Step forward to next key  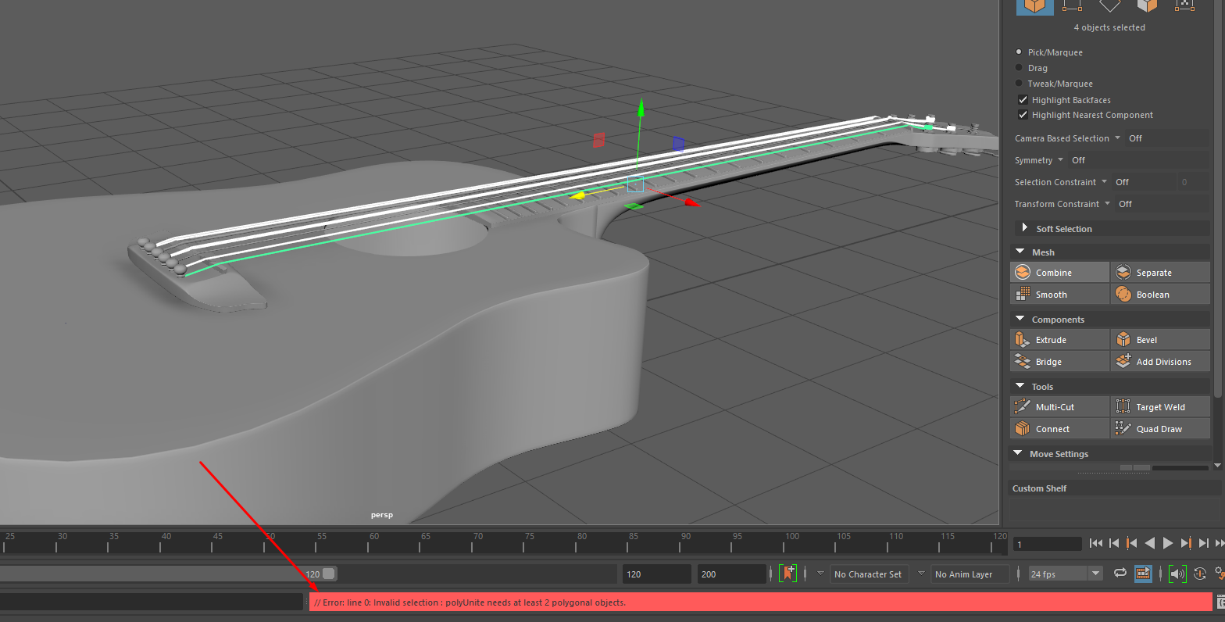1186,543
